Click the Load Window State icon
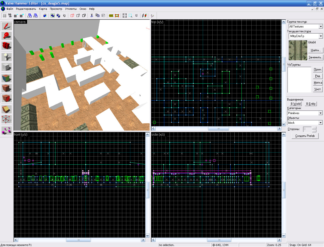Image resolution: width=324 pixels, height=247 pixels. click(x=30, y=16)
